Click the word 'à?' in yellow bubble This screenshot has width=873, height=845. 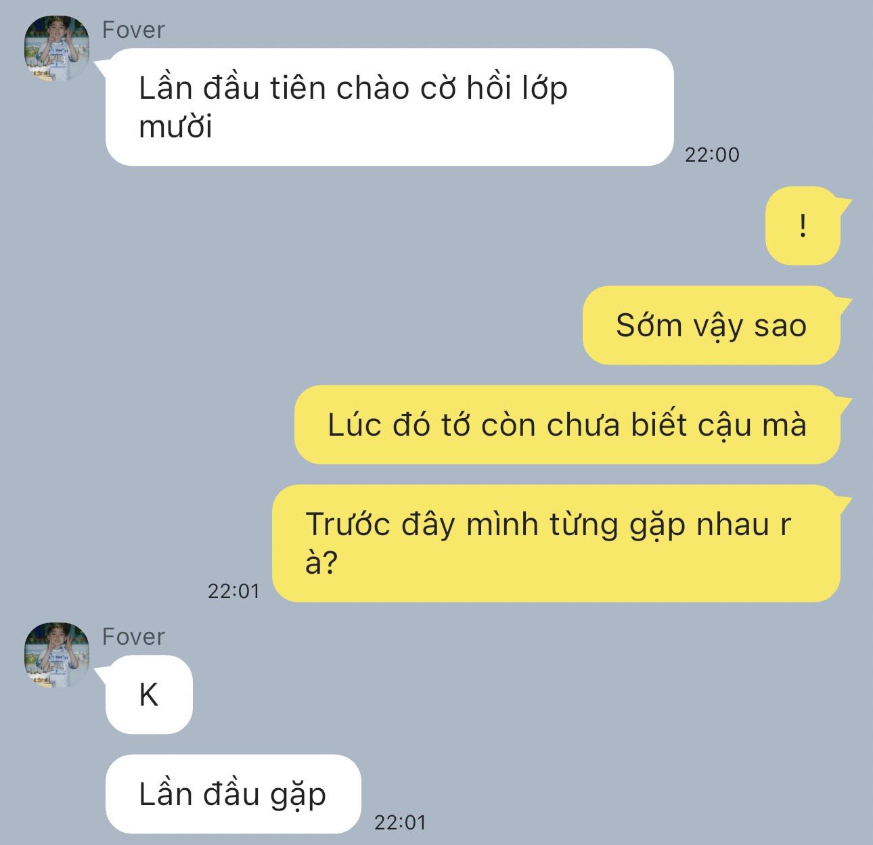(321, 562)
